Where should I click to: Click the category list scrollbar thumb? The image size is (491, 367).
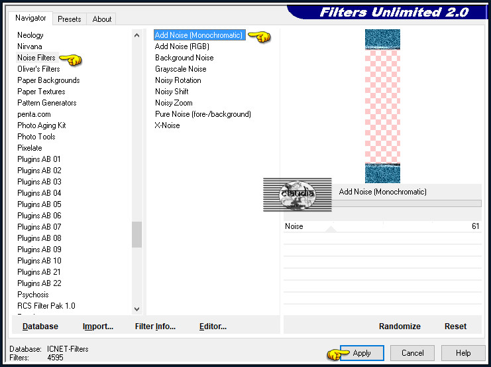(x=137, y=235)
